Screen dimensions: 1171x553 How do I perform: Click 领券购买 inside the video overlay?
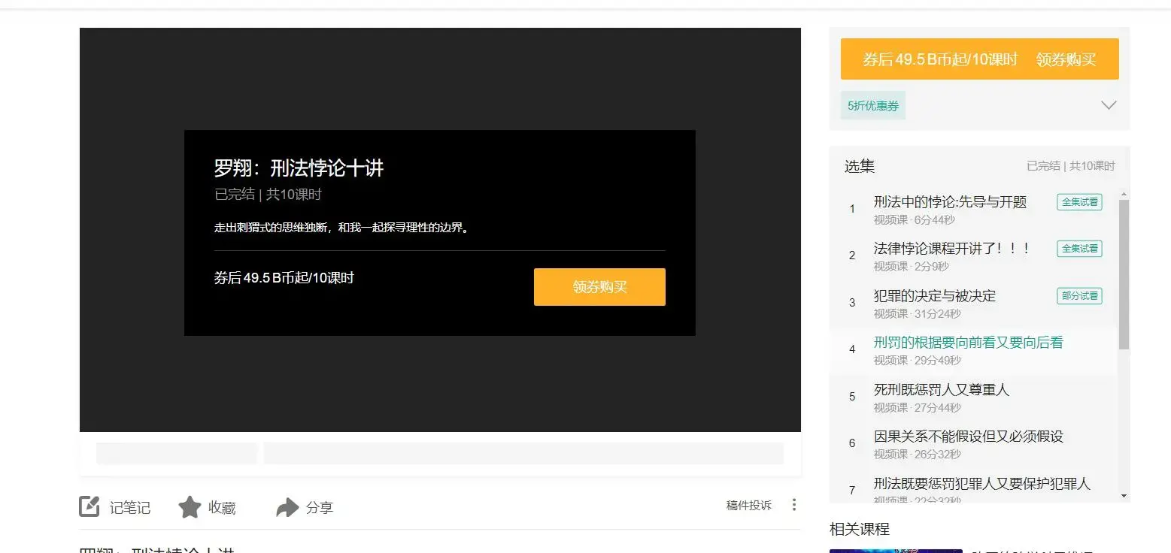pos(599,287)
